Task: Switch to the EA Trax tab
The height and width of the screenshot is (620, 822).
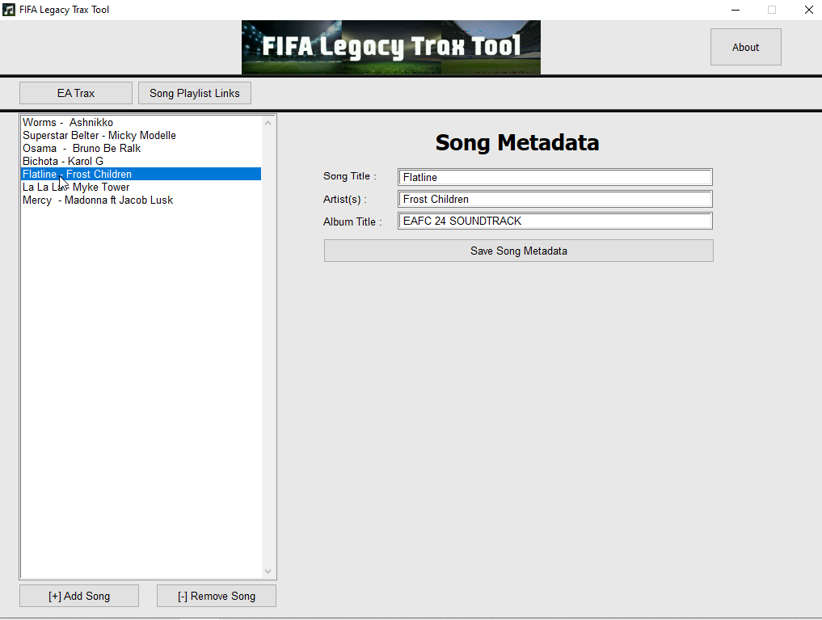Action: [76, 93]
